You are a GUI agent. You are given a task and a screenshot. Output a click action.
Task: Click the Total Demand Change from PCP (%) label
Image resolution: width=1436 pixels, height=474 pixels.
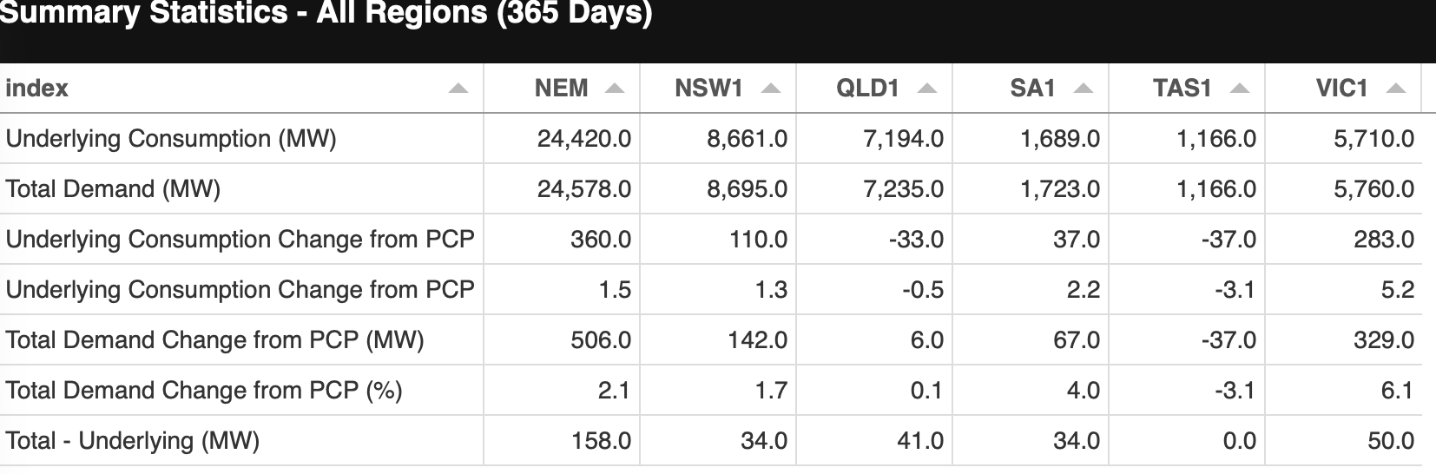[x=204, y=391]
